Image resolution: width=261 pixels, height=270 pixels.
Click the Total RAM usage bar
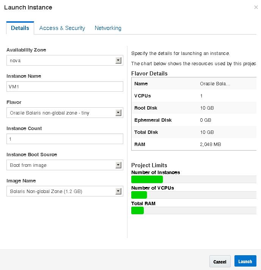[193, 210]
